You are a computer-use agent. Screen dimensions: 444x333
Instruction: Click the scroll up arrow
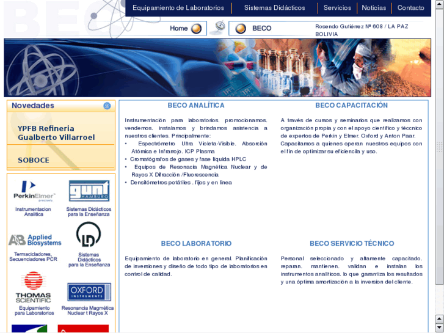click(439, 4)
